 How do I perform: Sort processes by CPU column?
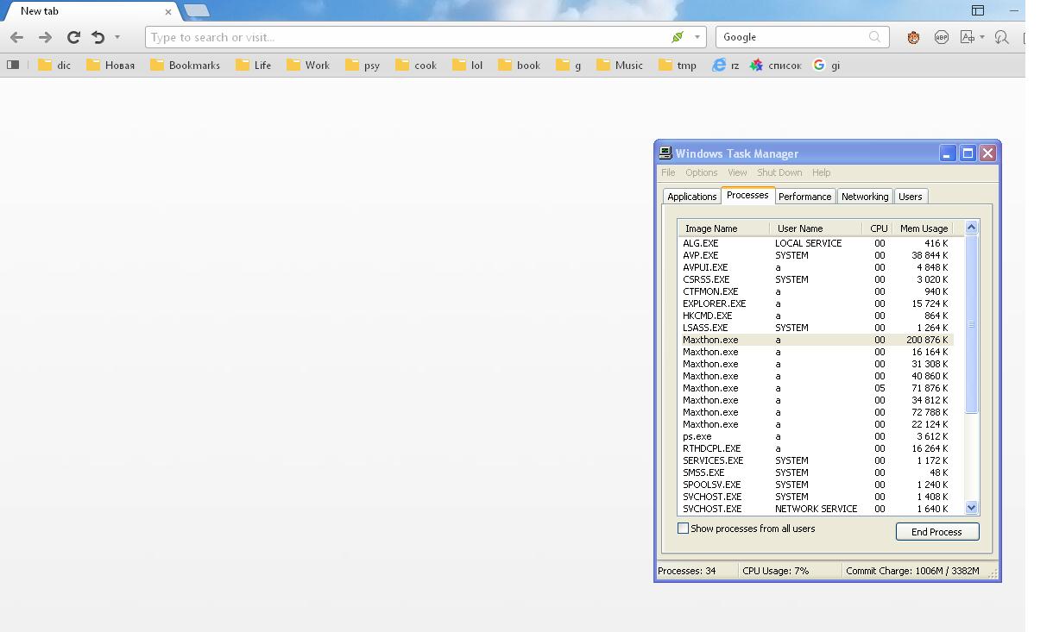877,228
